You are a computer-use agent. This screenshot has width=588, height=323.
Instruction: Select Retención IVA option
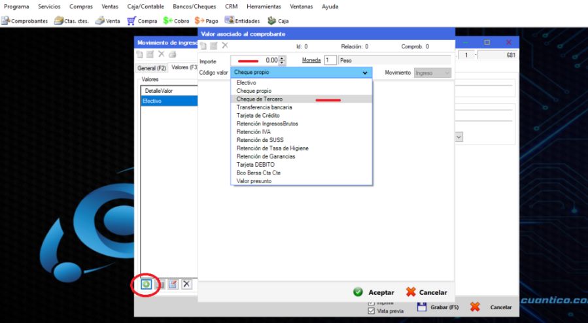(302, 132)
